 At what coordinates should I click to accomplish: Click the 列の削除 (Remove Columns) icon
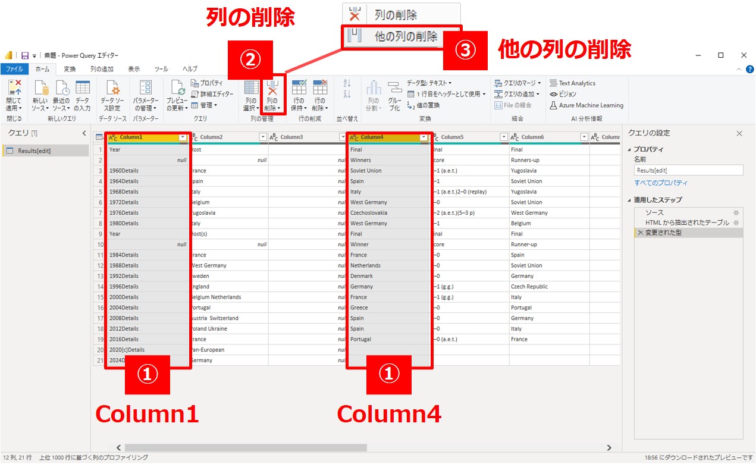pos(273,89)
